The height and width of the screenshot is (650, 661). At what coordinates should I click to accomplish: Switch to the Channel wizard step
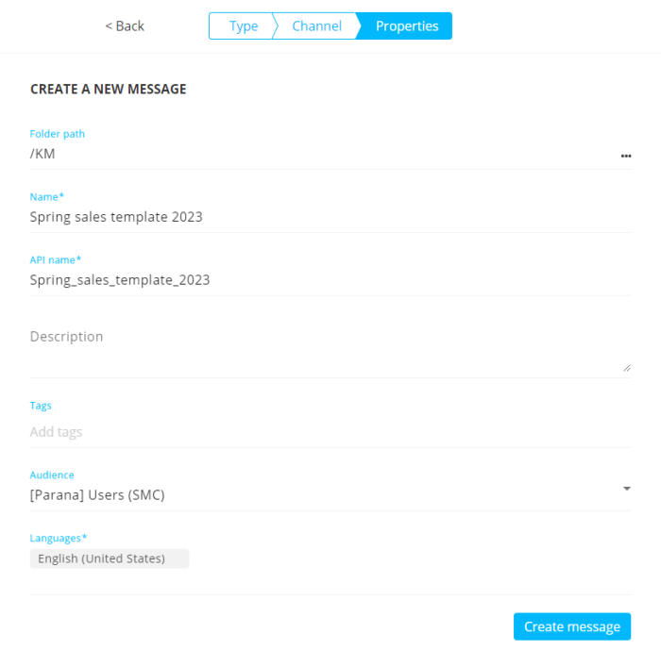pos(316,26)
